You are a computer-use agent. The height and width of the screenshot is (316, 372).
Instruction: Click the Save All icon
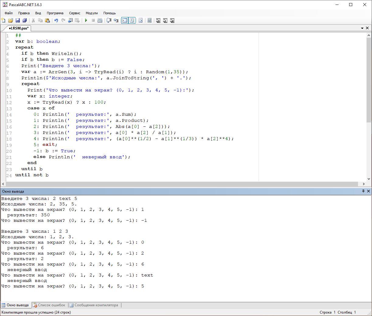point(24,20)
